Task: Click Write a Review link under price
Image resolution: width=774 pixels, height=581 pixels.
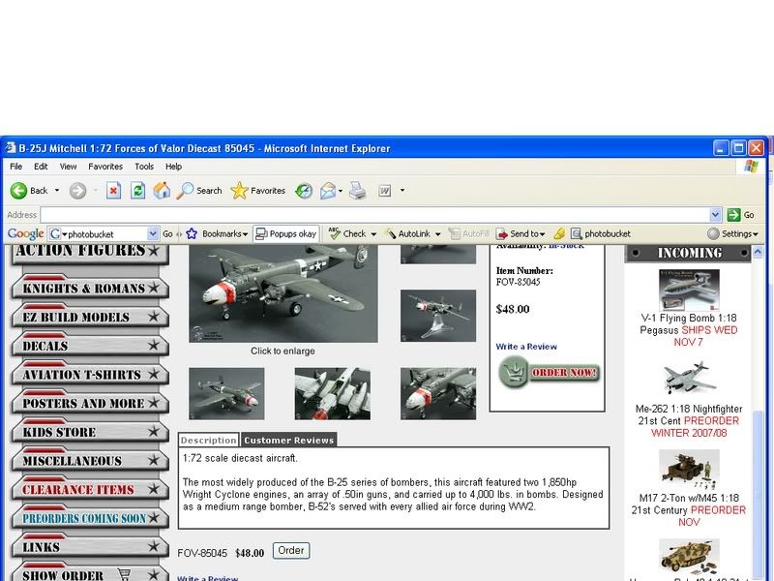Action: [526, 347]
